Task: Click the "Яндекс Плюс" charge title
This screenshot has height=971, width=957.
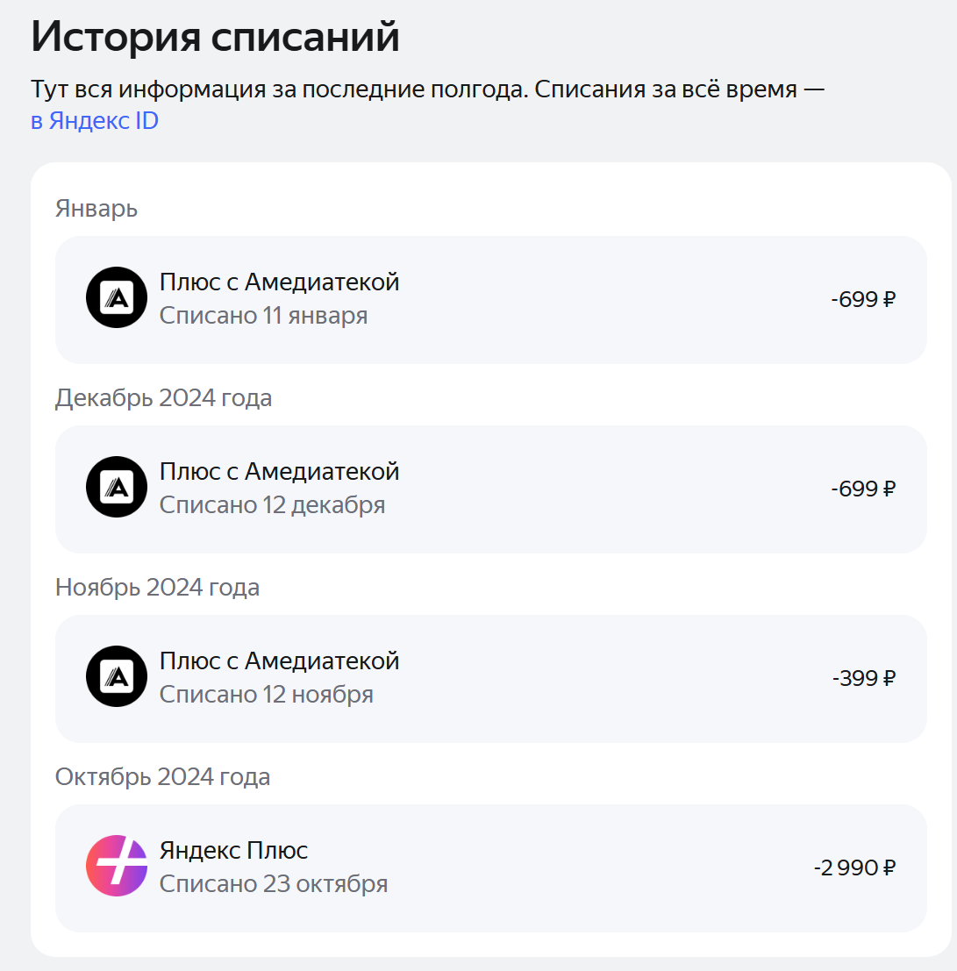Action: (233, 851)
